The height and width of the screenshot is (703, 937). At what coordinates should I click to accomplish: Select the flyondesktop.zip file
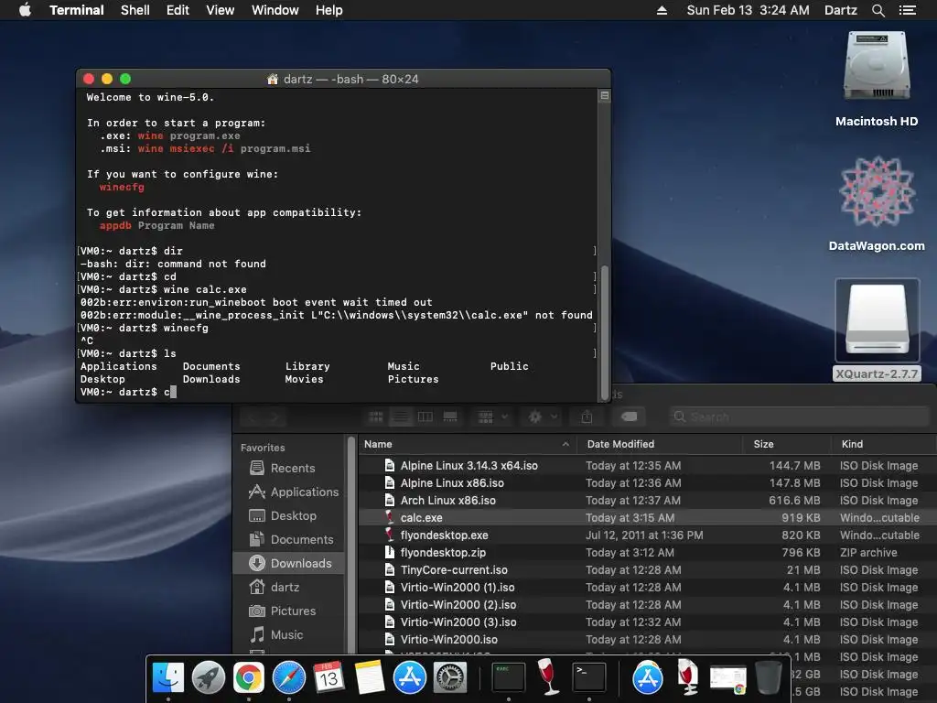647,552
